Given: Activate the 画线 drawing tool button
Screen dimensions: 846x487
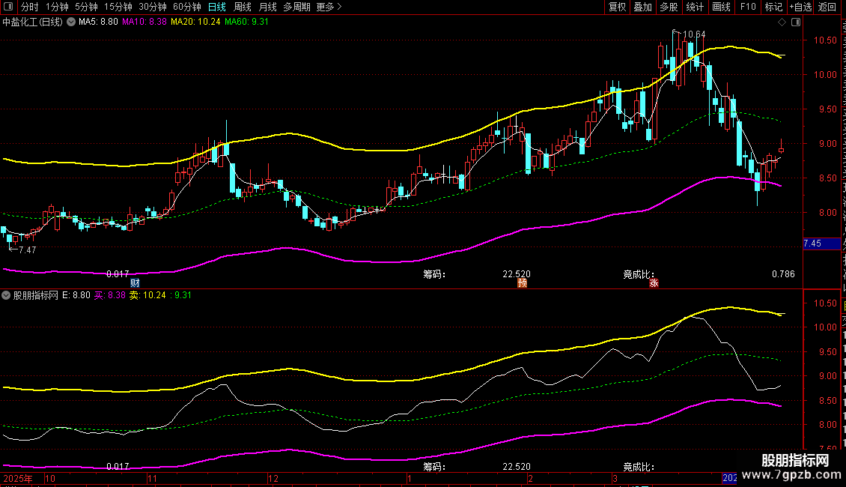Looking at the screenshot, I should [x=721, y=7].
